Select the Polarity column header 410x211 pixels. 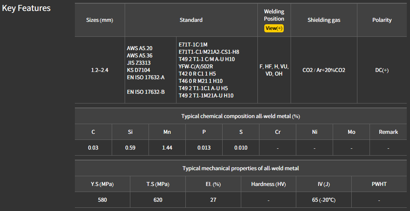(x=382, y=20)
